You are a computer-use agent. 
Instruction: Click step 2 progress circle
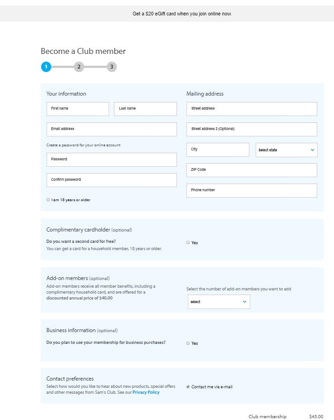click(x=79, y=67)
